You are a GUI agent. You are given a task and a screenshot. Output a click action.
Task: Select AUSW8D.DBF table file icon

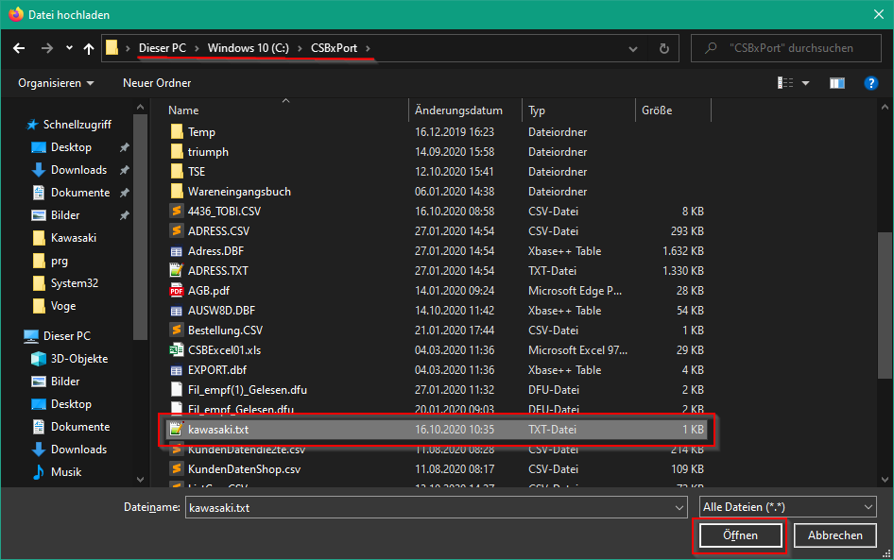coord(177,311)
